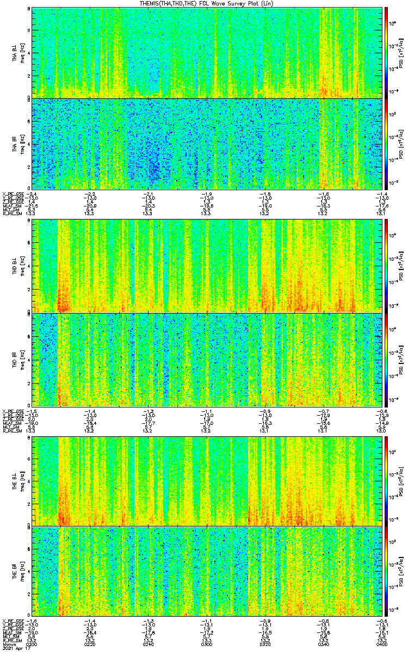
Task: Click the R_RE_SM row label under THA panels
Action: tap(12, 214)
